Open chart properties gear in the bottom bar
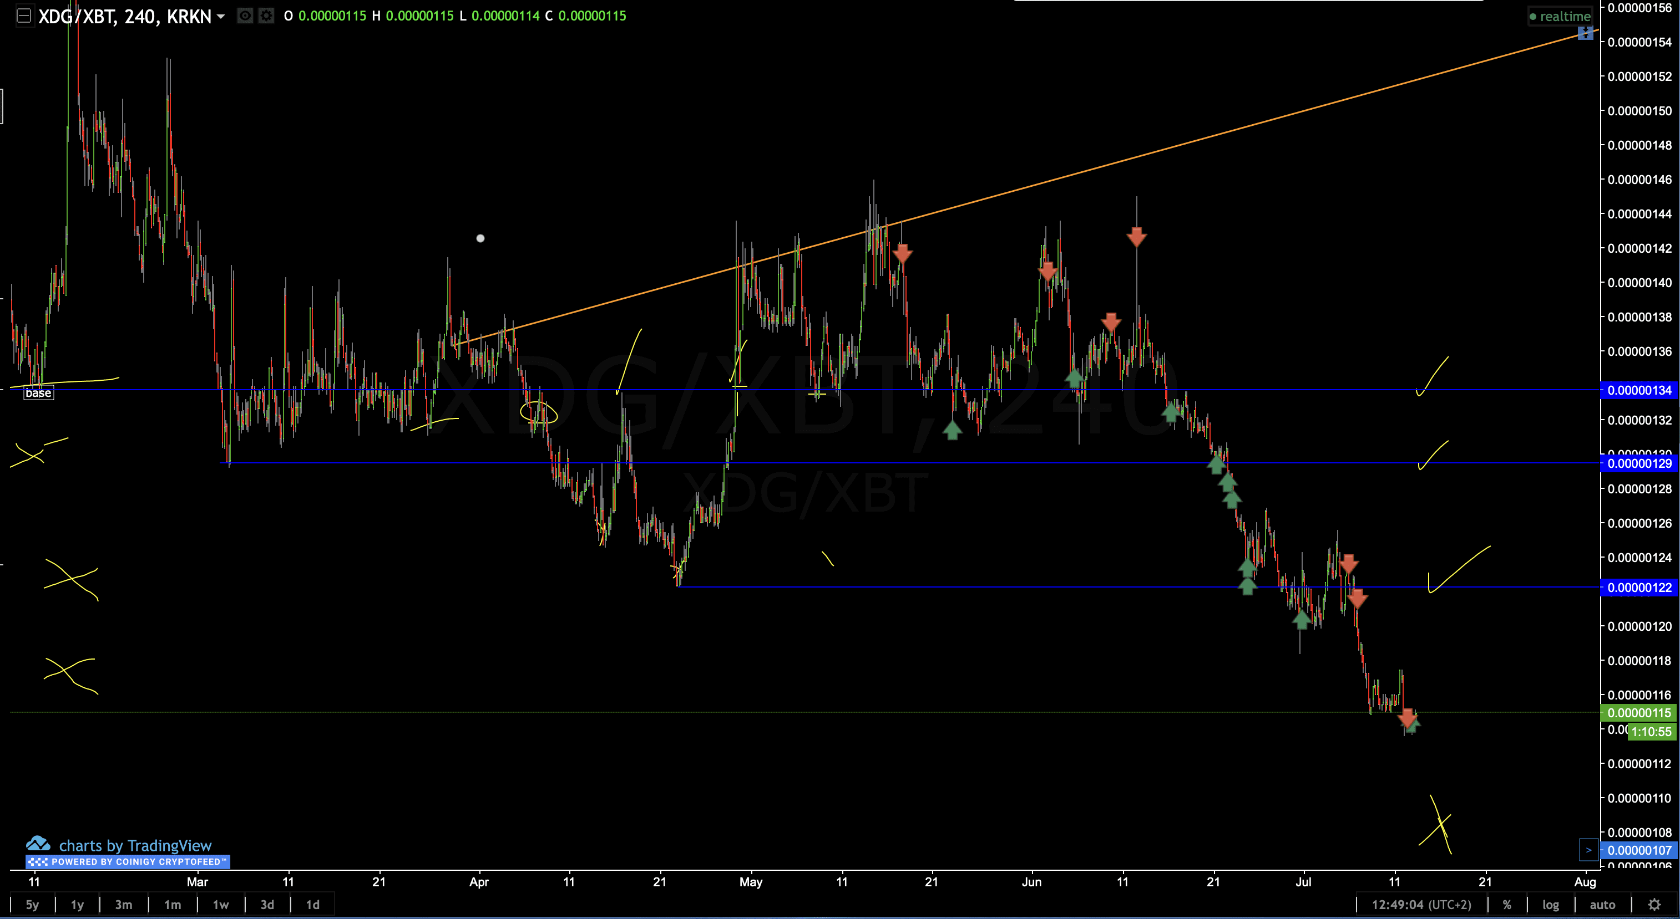This screenshot has width=1680, height=919. tap(1654, 904)
